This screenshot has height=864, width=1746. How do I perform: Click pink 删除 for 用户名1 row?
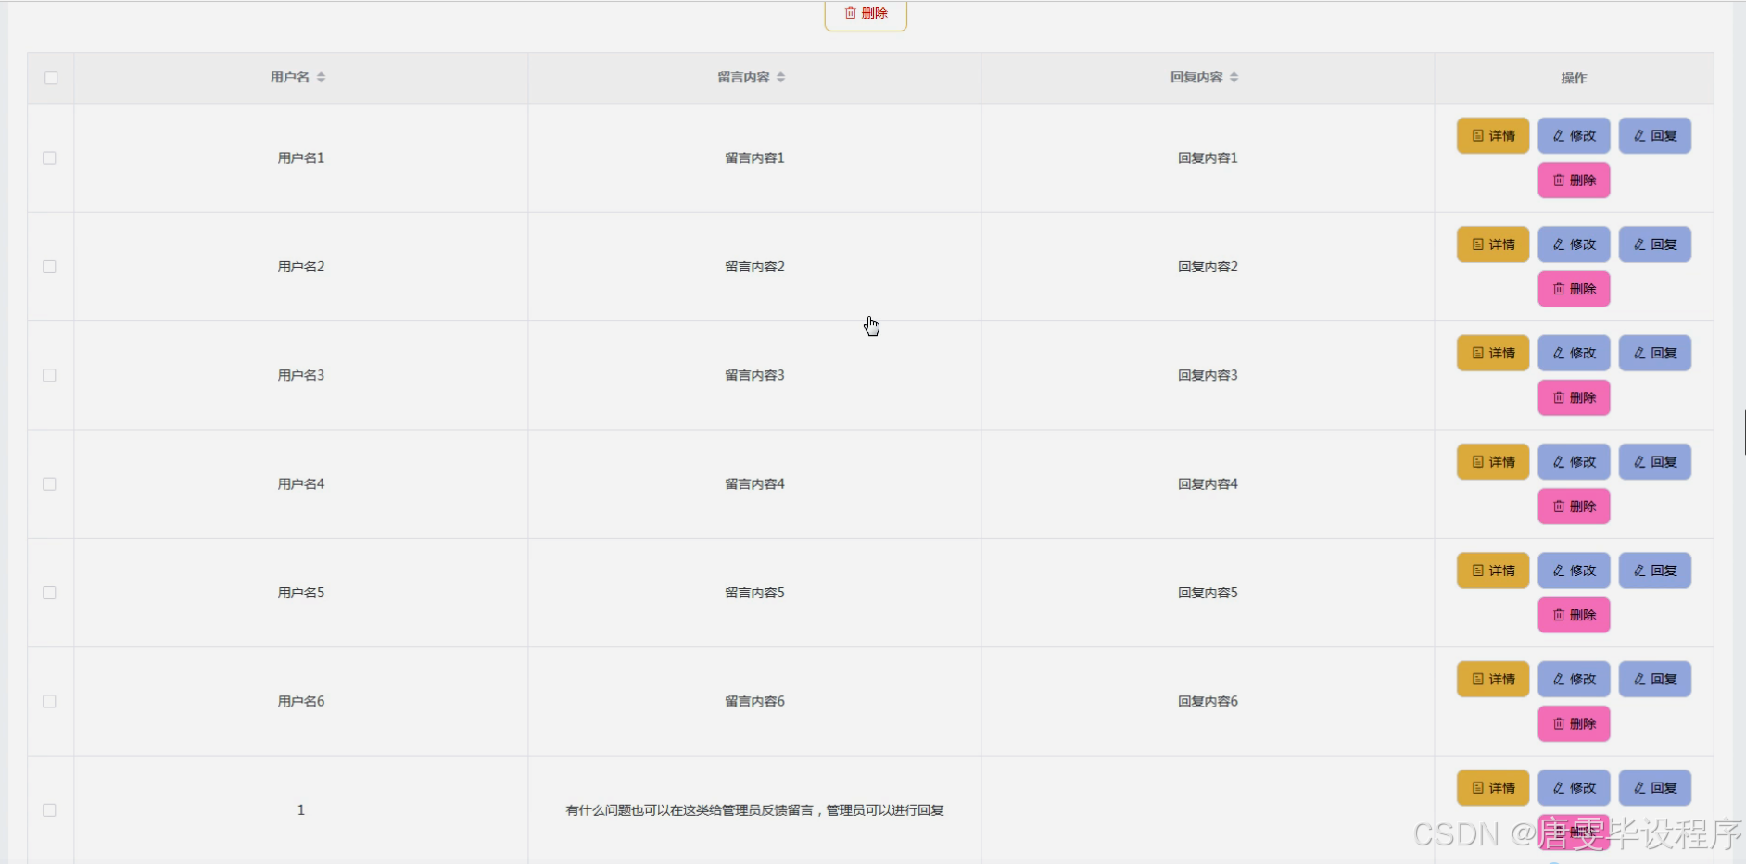click(x=1574, y=181)
